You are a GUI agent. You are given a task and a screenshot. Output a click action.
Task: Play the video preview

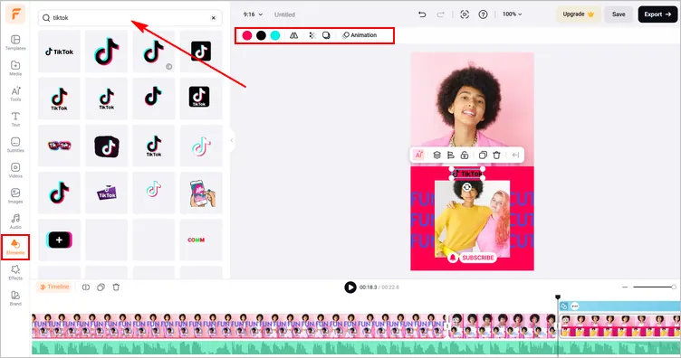350,287
